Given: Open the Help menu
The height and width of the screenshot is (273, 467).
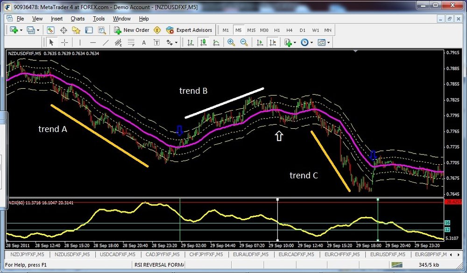Looking at the screenshot, I should (x=144, y=19).
